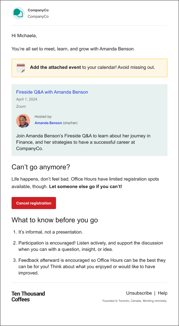Click the CompanyCo chat bubble logo
Image resolution: width=179 pixels, height=326 pixels.
click(x=18, y=13)
